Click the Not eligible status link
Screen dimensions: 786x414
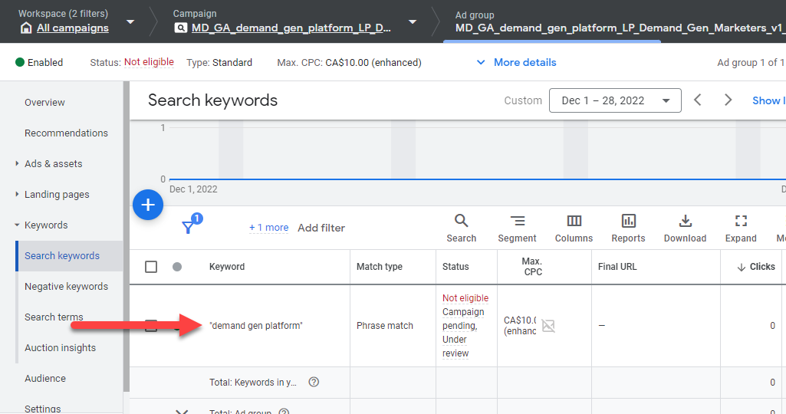149,62
